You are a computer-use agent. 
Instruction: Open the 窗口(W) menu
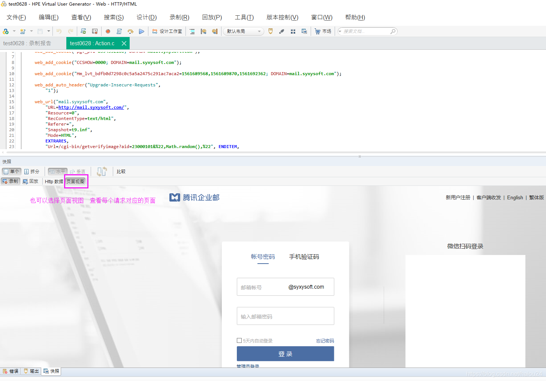click(322, 17)
